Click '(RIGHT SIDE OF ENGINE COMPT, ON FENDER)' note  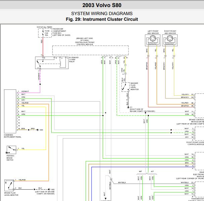pyautogui.click(x=142, y=110)
